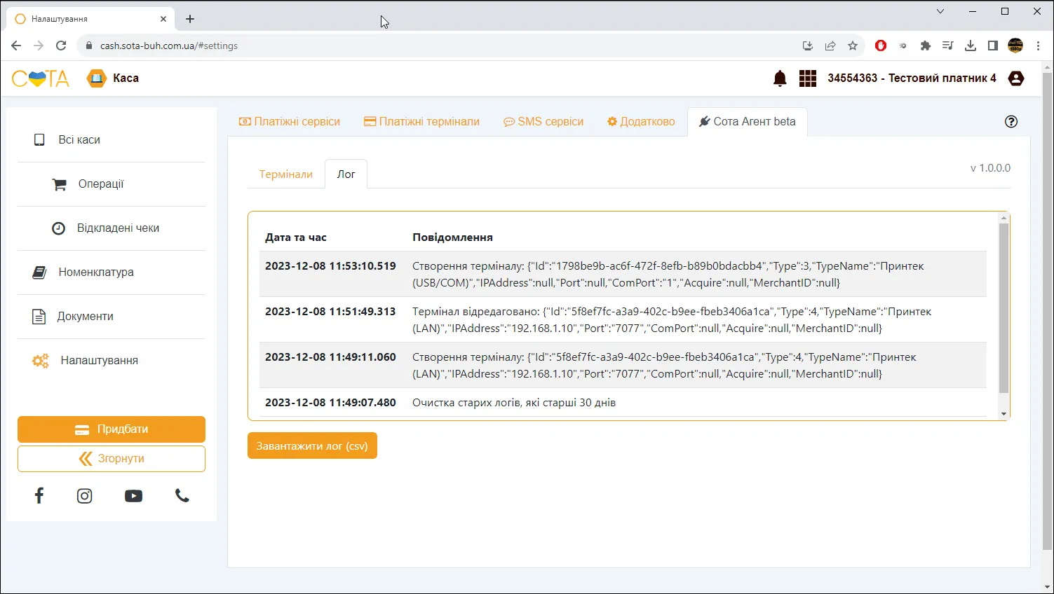This screenshot has width=1054, height=594.
Task: Open media control icon in toolbar
Action: (948, 46)
